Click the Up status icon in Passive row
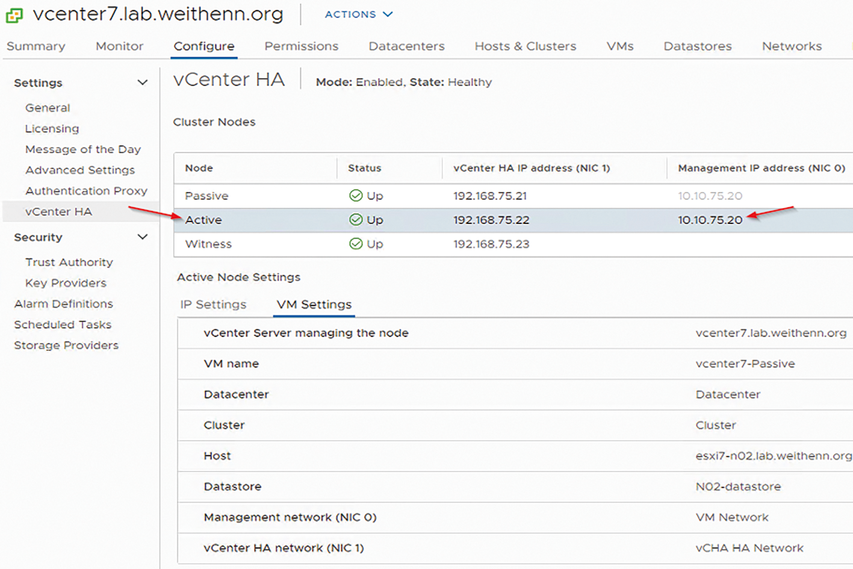 356,196
